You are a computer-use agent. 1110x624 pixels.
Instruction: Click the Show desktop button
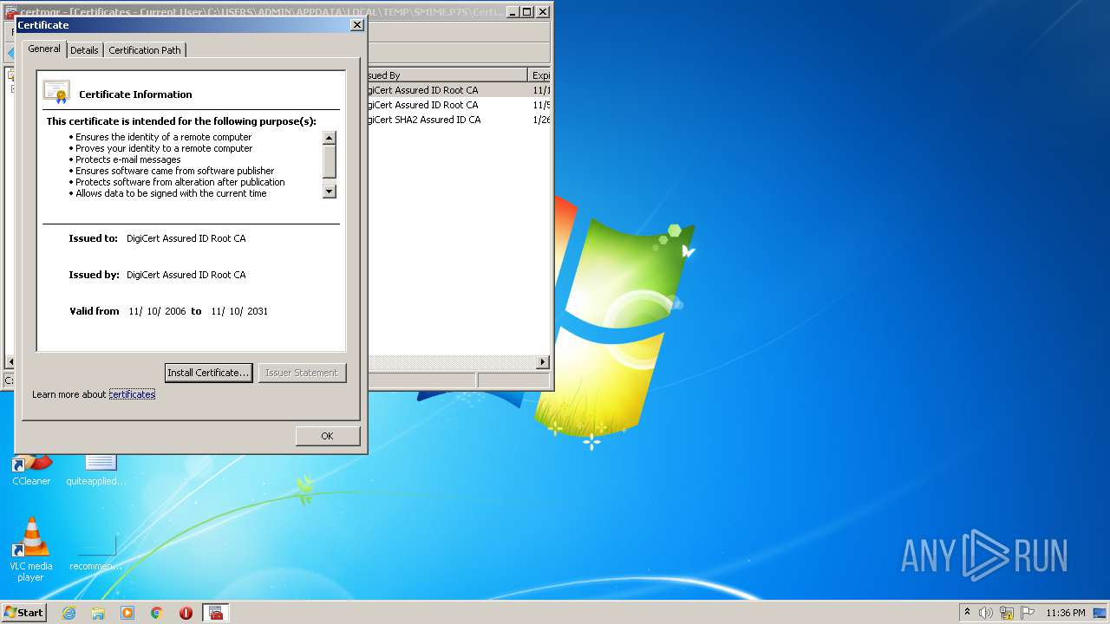click(x=1101, y=613)
